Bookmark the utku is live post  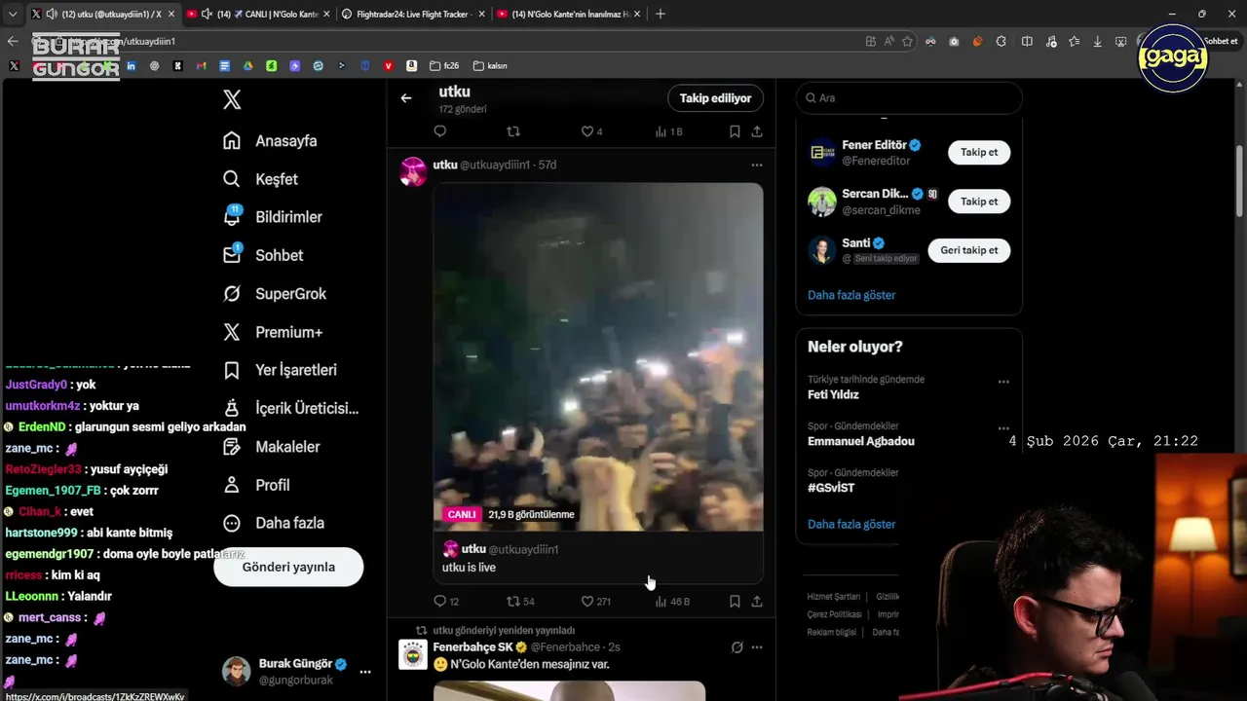tap(735, 602)
